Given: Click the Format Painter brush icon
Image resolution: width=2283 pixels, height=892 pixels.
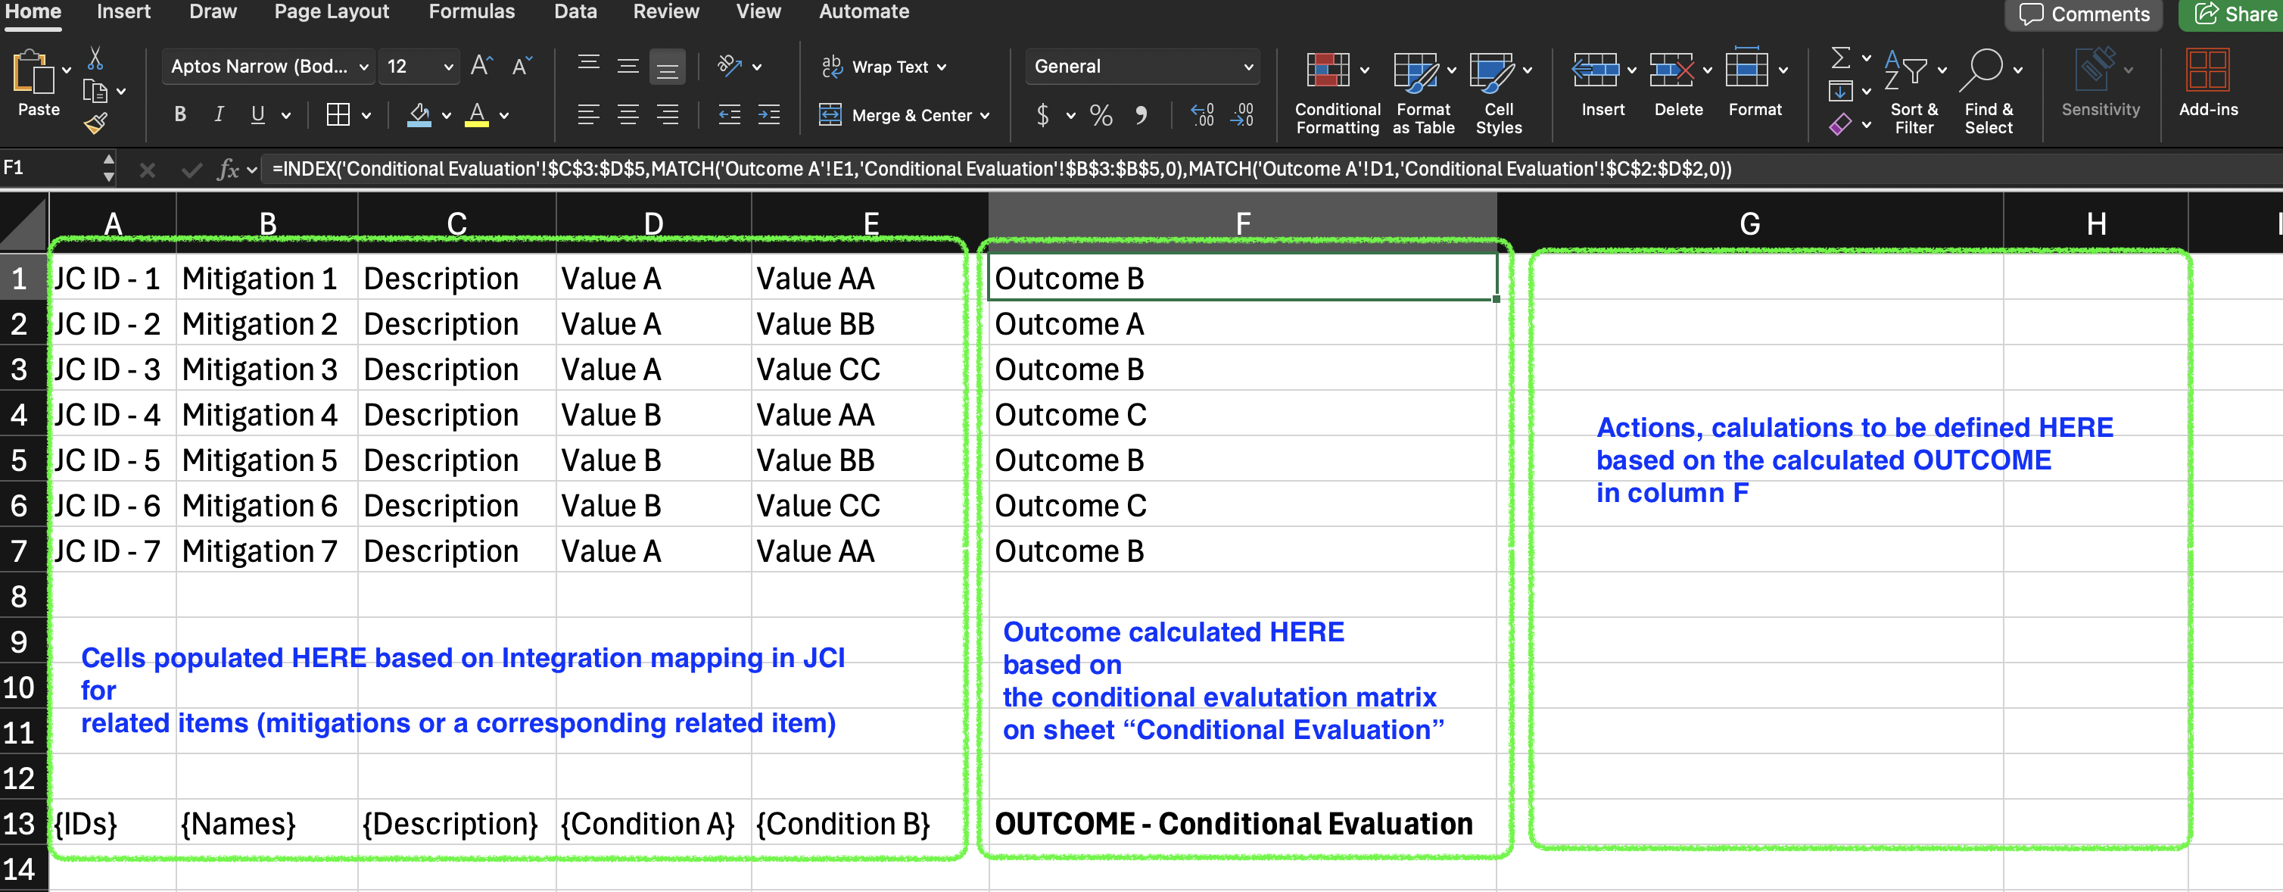Looking at the screenshot, I should point(95,124).
